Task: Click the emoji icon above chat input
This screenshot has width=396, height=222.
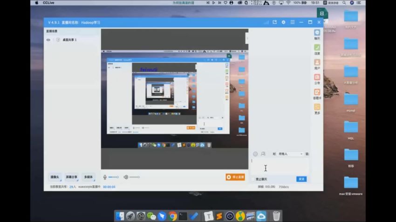Action: coord(255,154)
